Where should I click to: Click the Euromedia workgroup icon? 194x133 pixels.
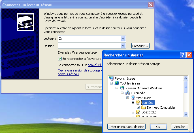point(127,93)
